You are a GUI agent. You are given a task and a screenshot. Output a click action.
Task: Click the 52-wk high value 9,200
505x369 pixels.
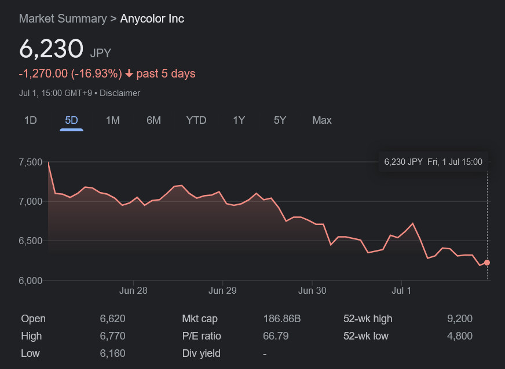click(x=460, y=319)
